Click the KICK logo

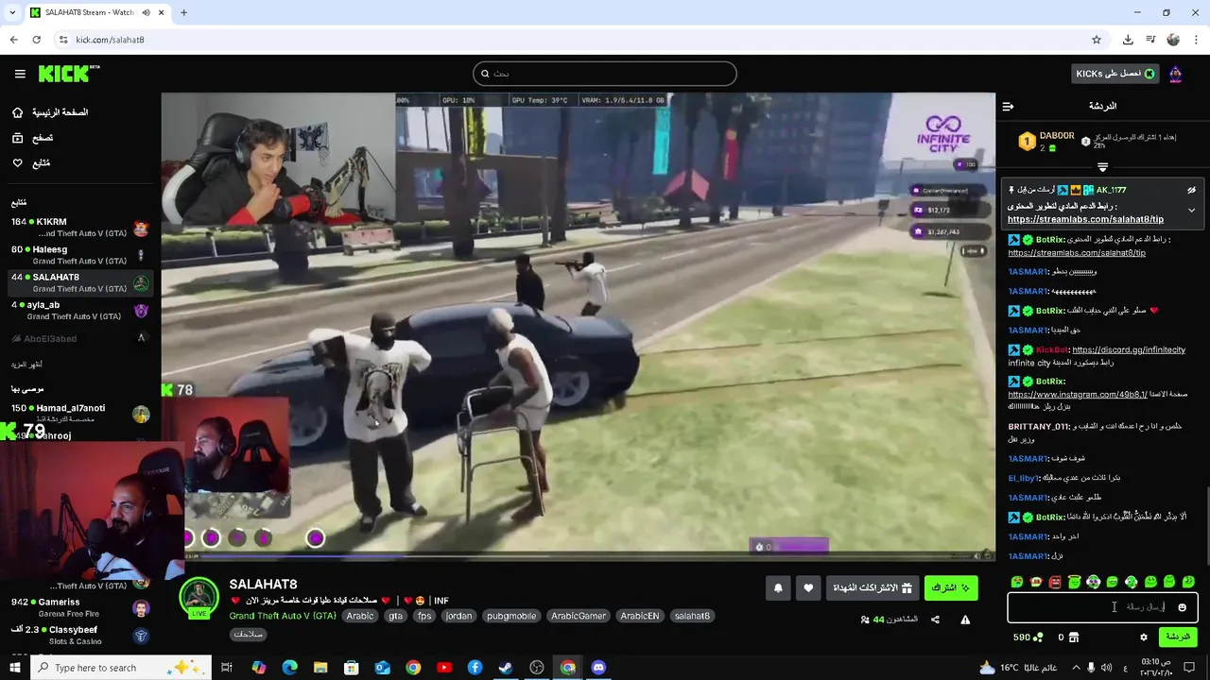point(69,74)
